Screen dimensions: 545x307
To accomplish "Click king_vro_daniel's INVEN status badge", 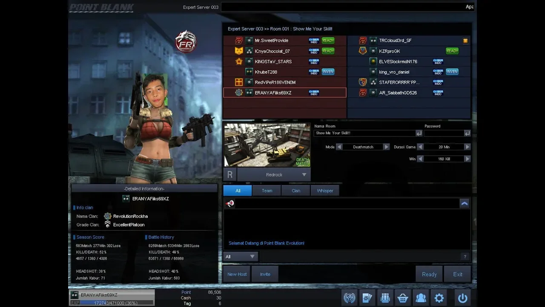I will (x=452, y=72).
